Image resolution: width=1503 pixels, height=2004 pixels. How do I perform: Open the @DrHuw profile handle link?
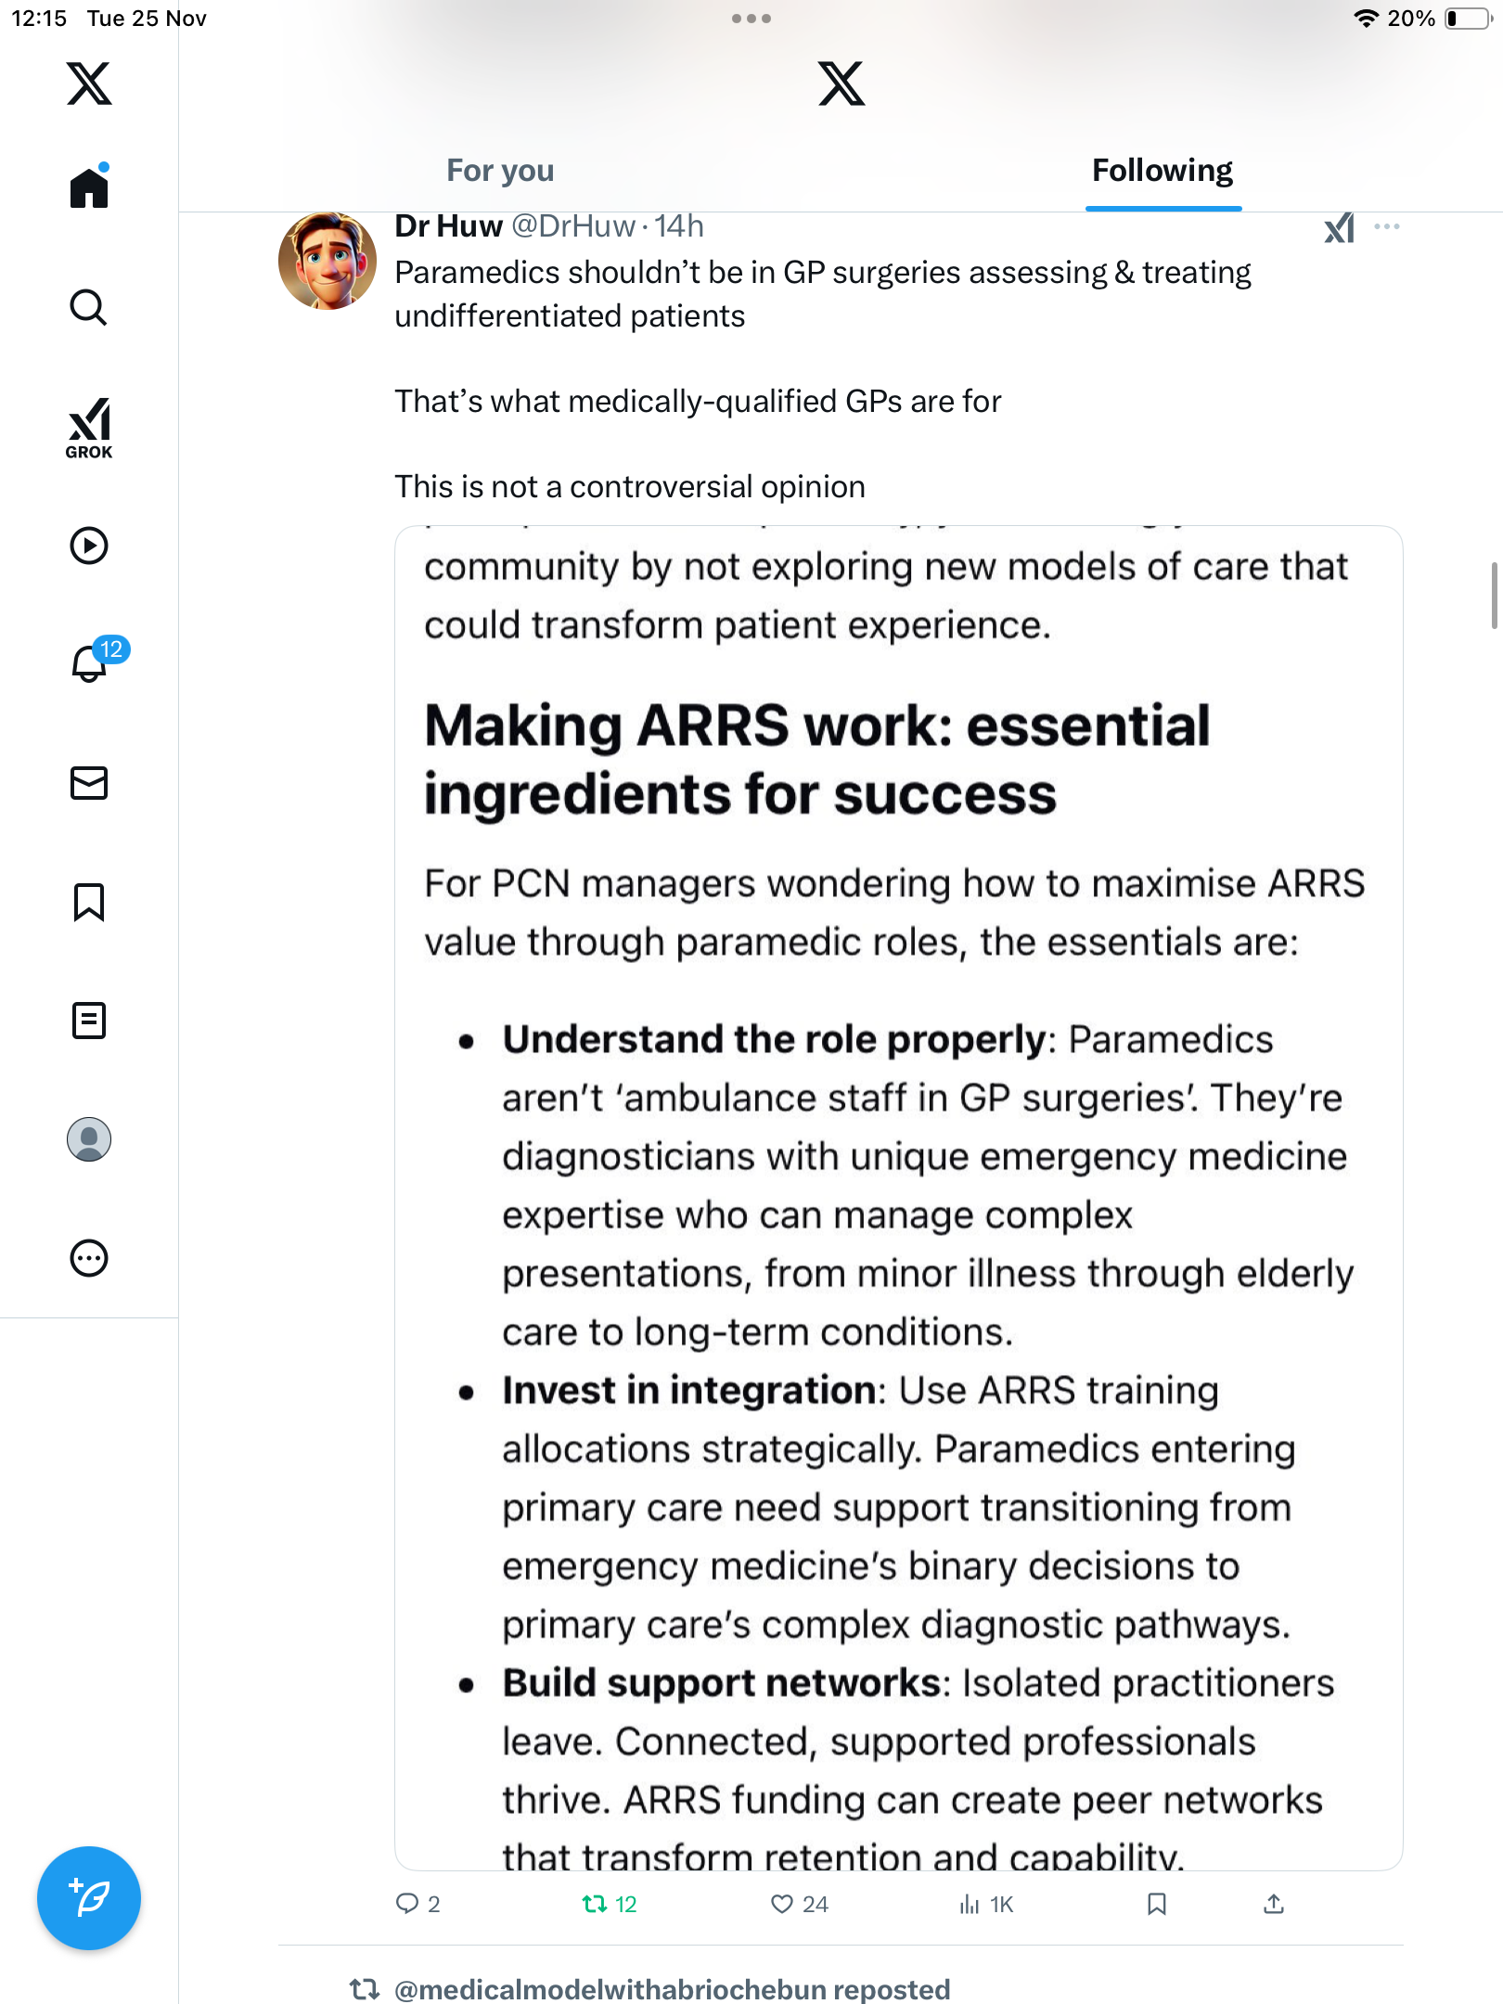tap(572, 226)
